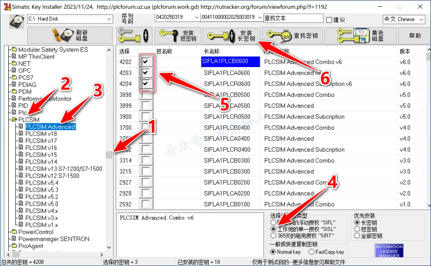Select PLCSIM v17 tree entry
The image size is (431, 266).
41,141
